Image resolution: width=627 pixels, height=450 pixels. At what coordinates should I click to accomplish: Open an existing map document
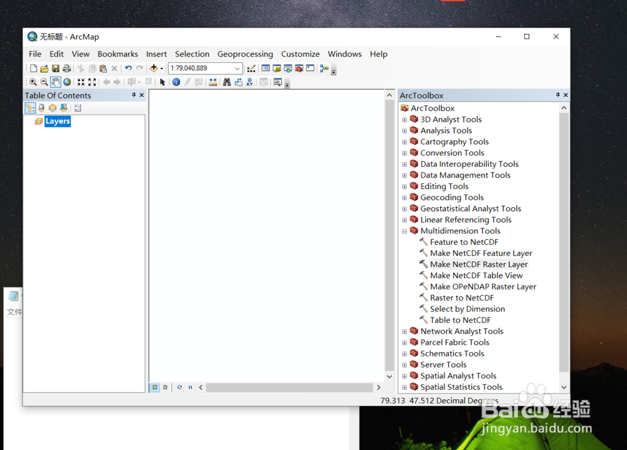pyautogui.click(x=45, y=68)
